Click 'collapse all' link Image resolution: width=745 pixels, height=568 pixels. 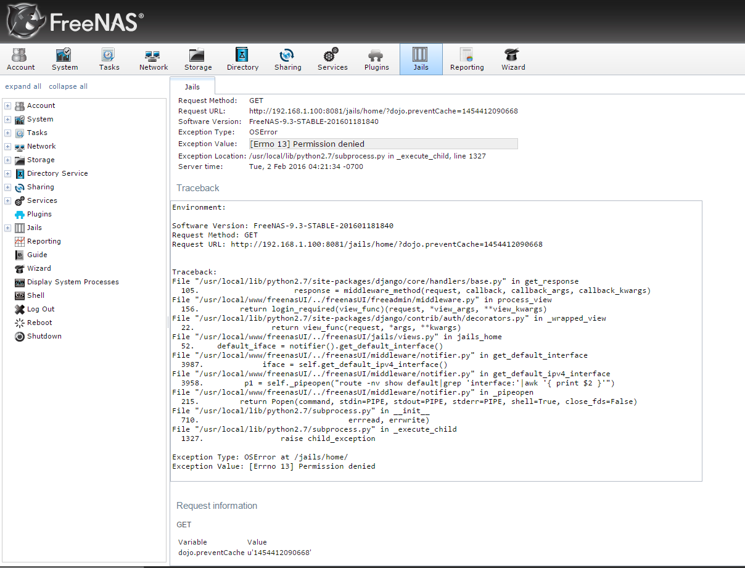click(68, 86)
